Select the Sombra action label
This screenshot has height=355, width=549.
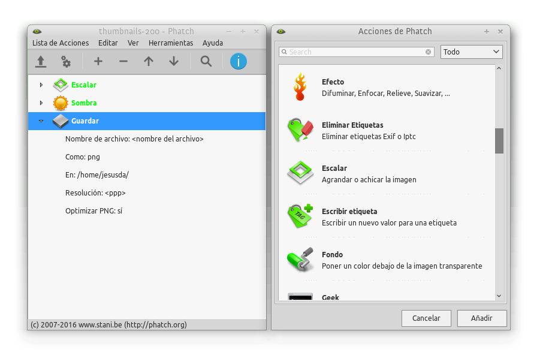84,103
